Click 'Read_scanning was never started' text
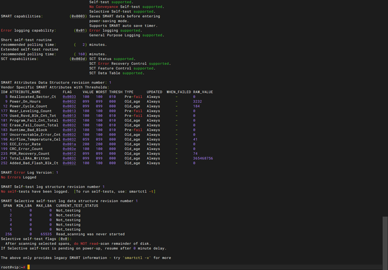 (x=91, y=234)
